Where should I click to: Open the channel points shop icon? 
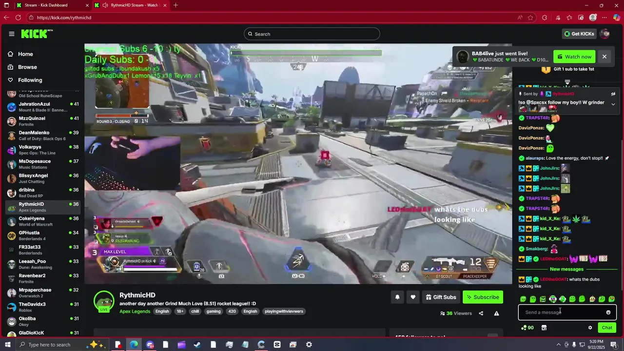[x=544, y=328]
